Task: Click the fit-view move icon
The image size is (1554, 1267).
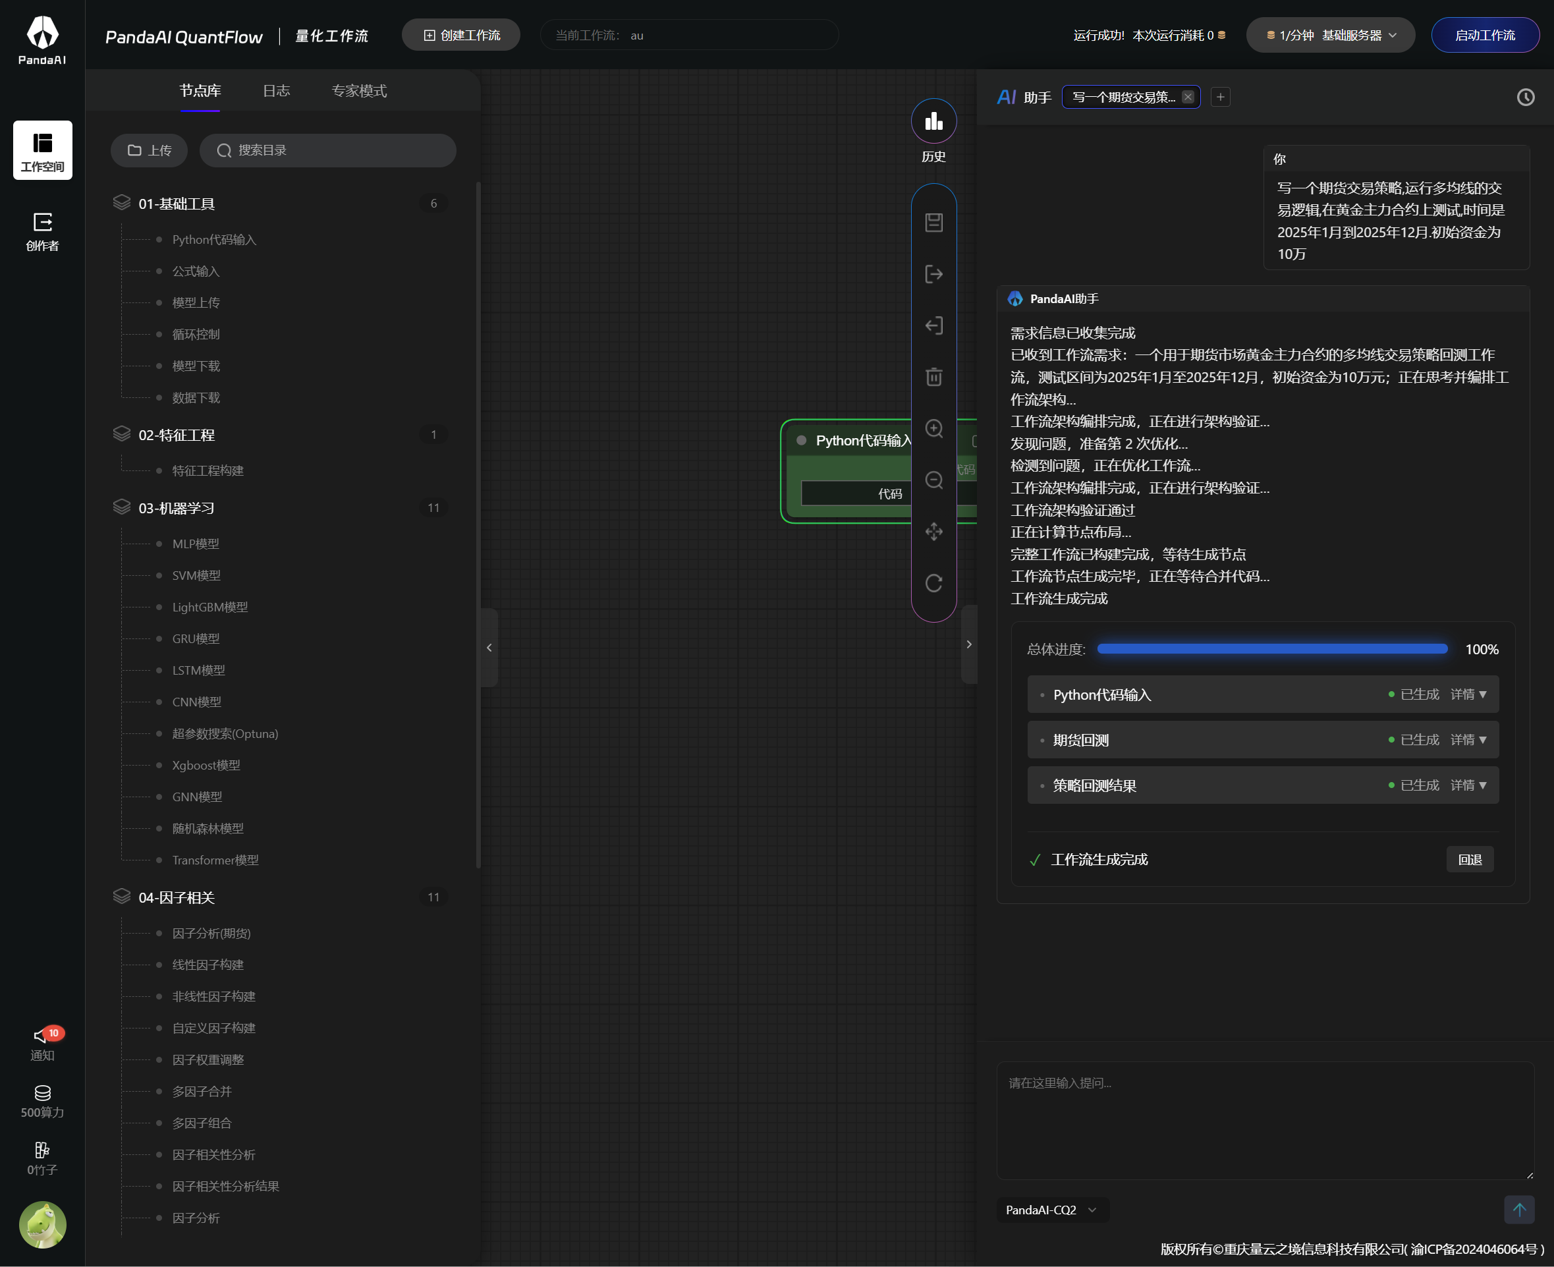Action: click(934, 531)
